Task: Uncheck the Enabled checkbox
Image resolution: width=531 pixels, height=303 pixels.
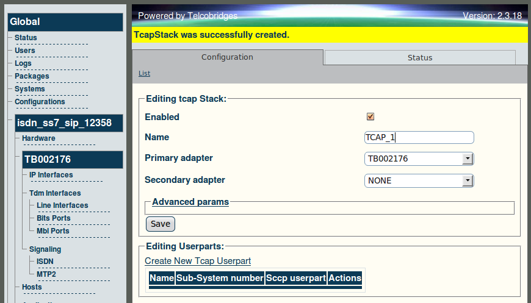Action: (370, 116)
